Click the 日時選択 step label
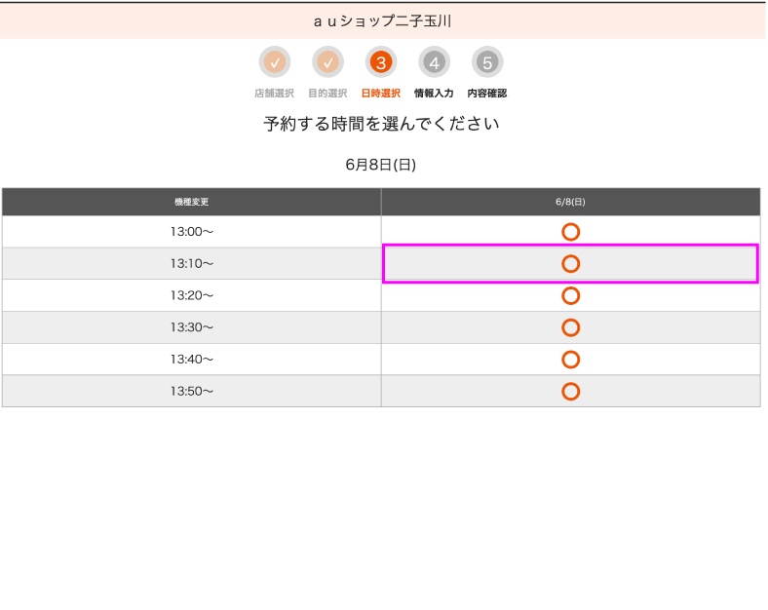768x610 pixels. click(381, 93)
